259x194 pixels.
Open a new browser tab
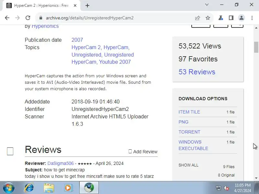(87, 5)
